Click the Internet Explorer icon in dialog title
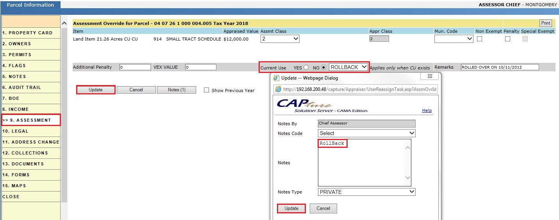The height and width of the screenshot is (220, 559). (276, 78)
